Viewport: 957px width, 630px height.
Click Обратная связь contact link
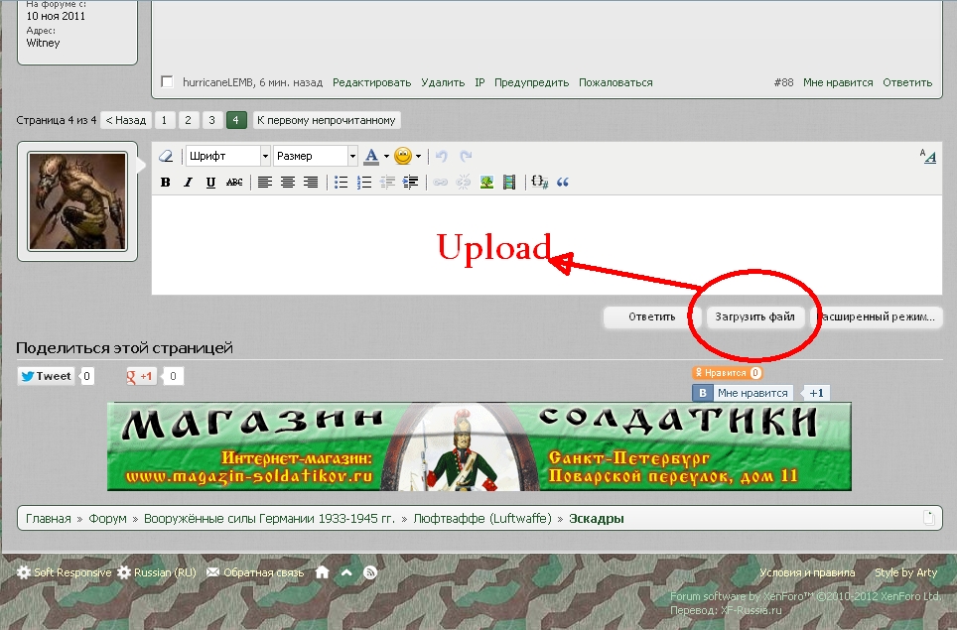click(255, 572)
